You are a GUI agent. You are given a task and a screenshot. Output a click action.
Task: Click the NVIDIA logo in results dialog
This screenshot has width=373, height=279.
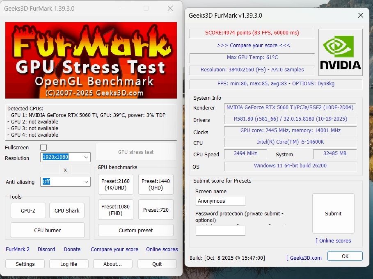341,53
